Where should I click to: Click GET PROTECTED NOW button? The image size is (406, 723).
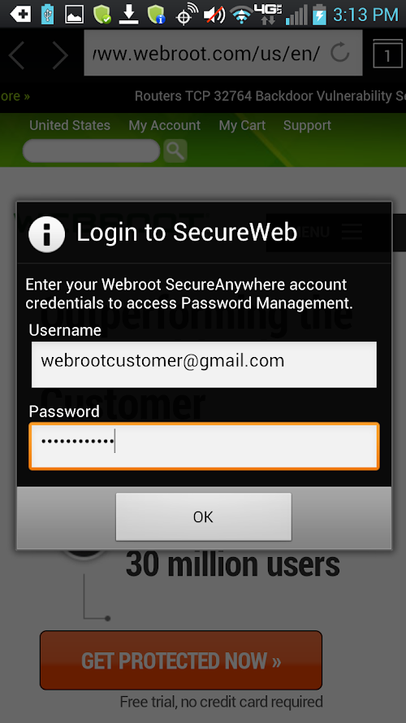[x=181, y=660]
